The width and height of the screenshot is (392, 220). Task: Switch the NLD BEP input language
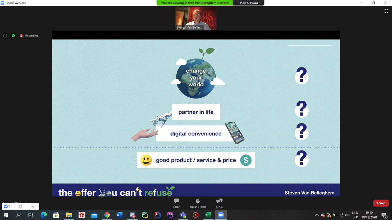[x=355, y=215]
